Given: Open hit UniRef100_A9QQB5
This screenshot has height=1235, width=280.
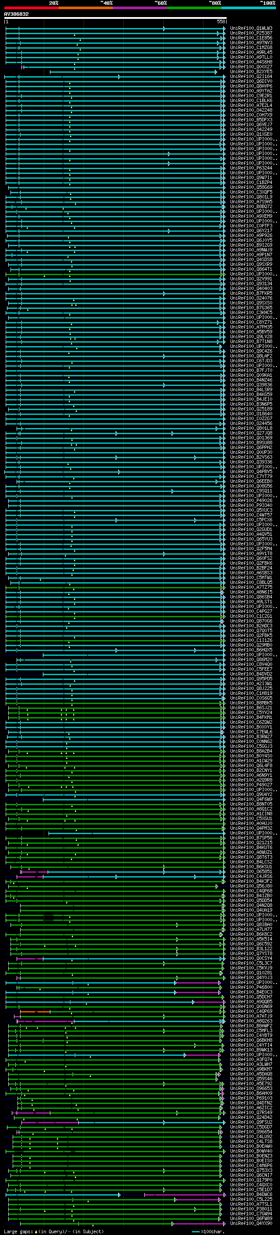Looking at the screenshot, I should [251, 1001].
